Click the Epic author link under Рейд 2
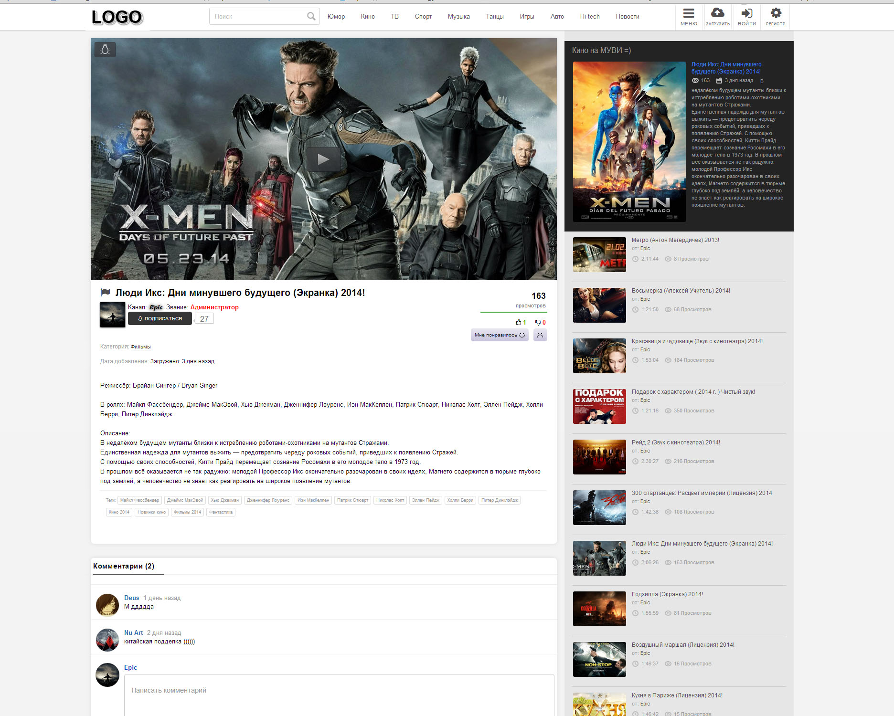Screen dimensions: 894x716 tap(645, 451)
